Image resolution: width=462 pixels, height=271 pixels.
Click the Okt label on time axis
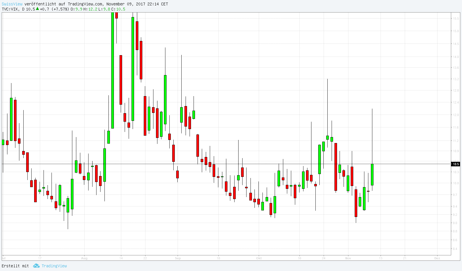coord(259,258)
